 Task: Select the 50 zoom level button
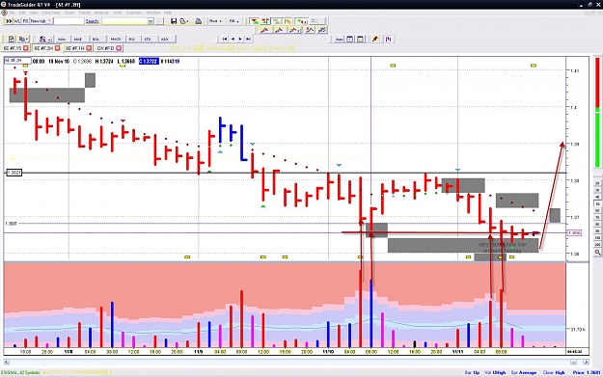point(597,204)
